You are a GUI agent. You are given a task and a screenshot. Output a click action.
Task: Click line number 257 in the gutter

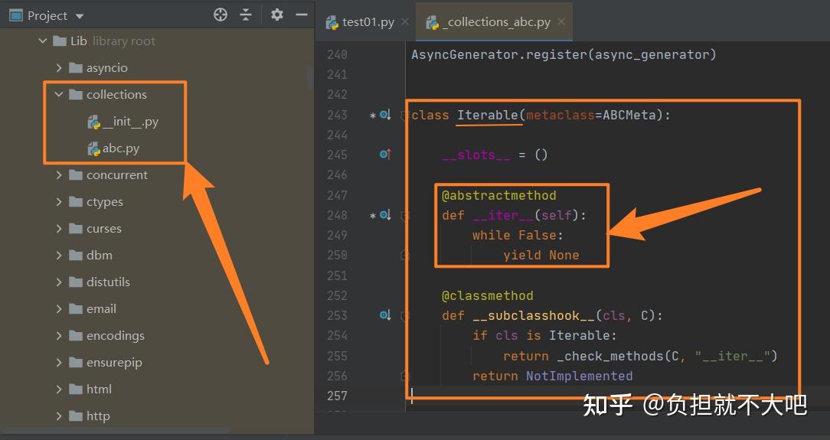(x=337, y=396)
